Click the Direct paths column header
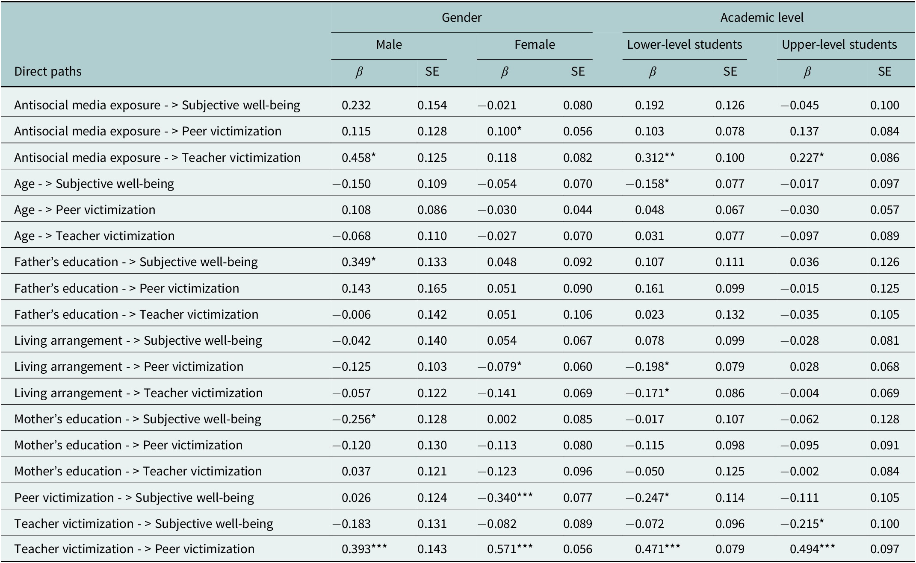This screenshot has height=563, width=916. 48,71
